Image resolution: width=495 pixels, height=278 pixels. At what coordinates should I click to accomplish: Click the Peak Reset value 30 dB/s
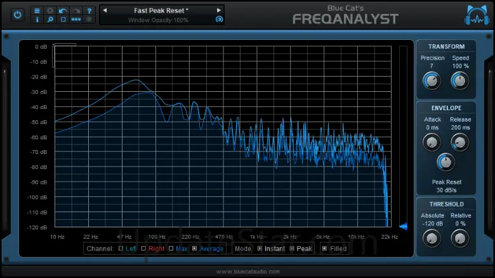(x=446, y=190)
